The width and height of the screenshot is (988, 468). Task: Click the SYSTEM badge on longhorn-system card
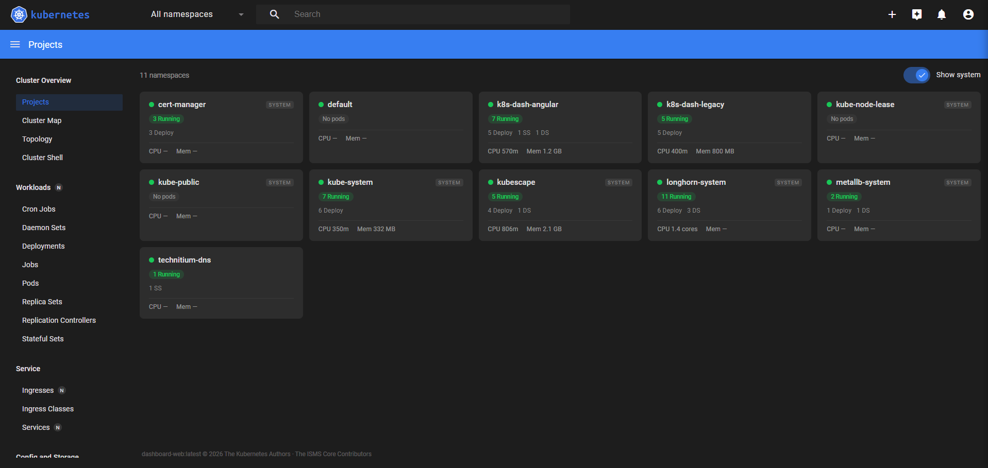tap(788, 183)
